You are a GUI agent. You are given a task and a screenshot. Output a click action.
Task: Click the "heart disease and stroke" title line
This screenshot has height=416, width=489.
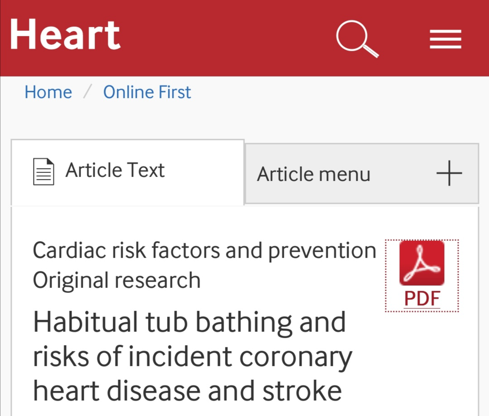click(187, 391)
